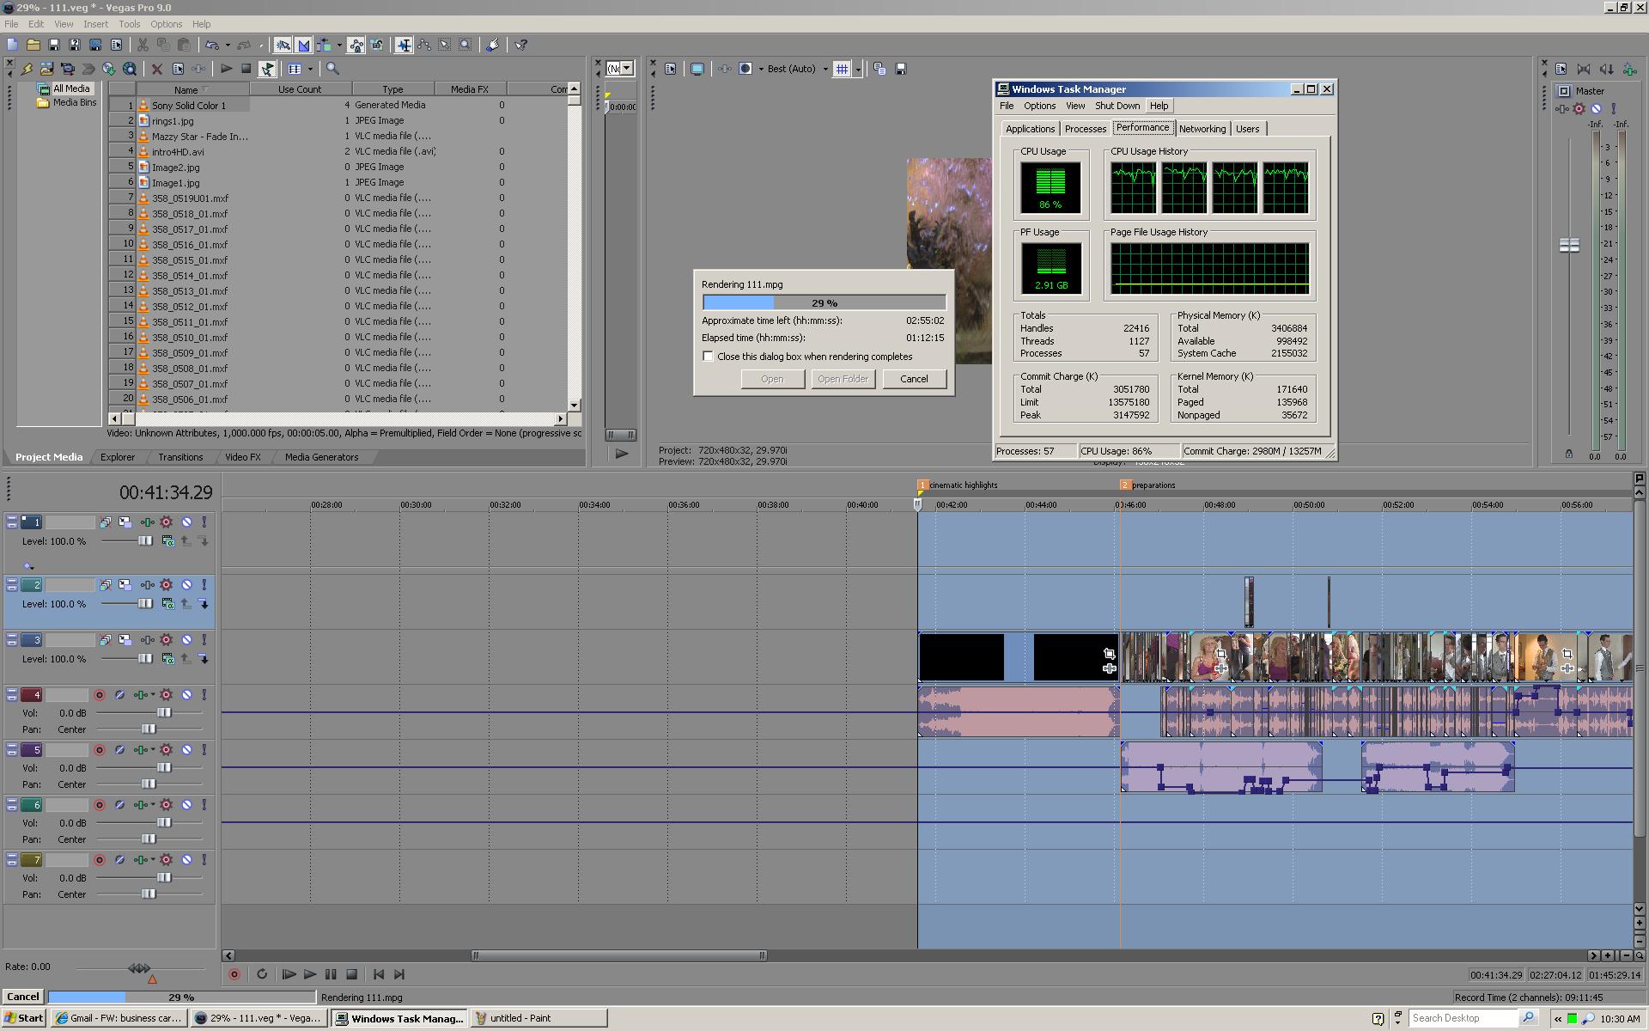The height and width of the screenshot is (1031, 1649).
Task: Click the Capture Video icon
Action: click(67, 69)
